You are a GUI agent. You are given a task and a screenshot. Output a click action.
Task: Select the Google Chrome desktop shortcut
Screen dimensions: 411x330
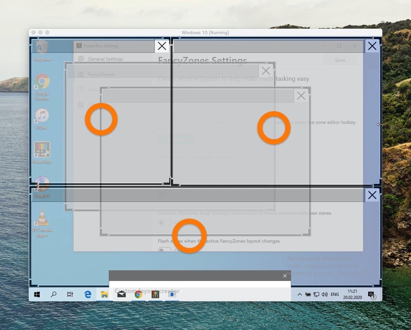click(42, 87)
